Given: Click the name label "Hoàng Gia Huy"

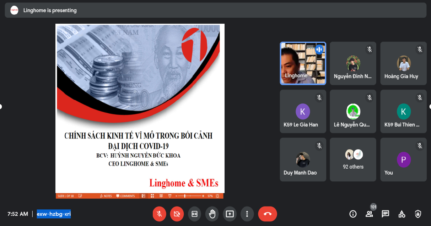Looking at the screenshot, I should point(401,76).
